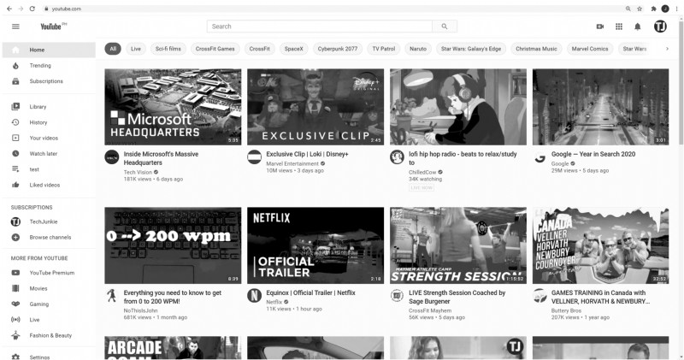Open the YouTube apps grid icon
This screenshot has height=360, width=684.
pos(619,27)
